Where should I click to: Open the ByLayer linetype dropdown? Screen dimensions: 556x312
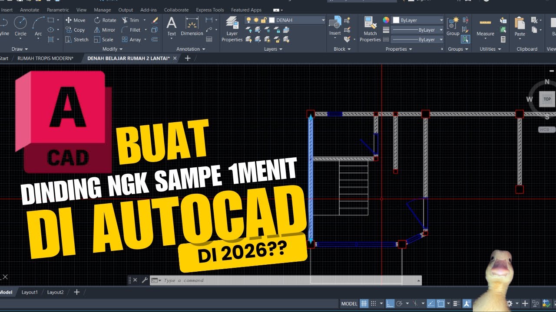point(417,39)
